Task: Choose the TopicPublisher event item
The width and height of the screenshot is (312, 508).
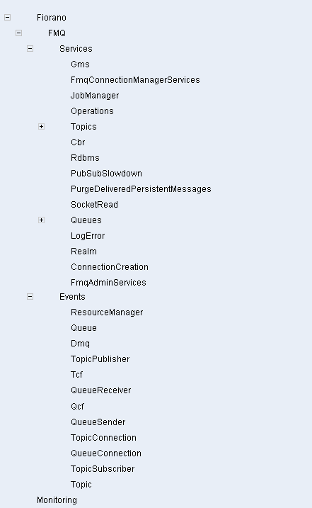Action: coord(100,359)
